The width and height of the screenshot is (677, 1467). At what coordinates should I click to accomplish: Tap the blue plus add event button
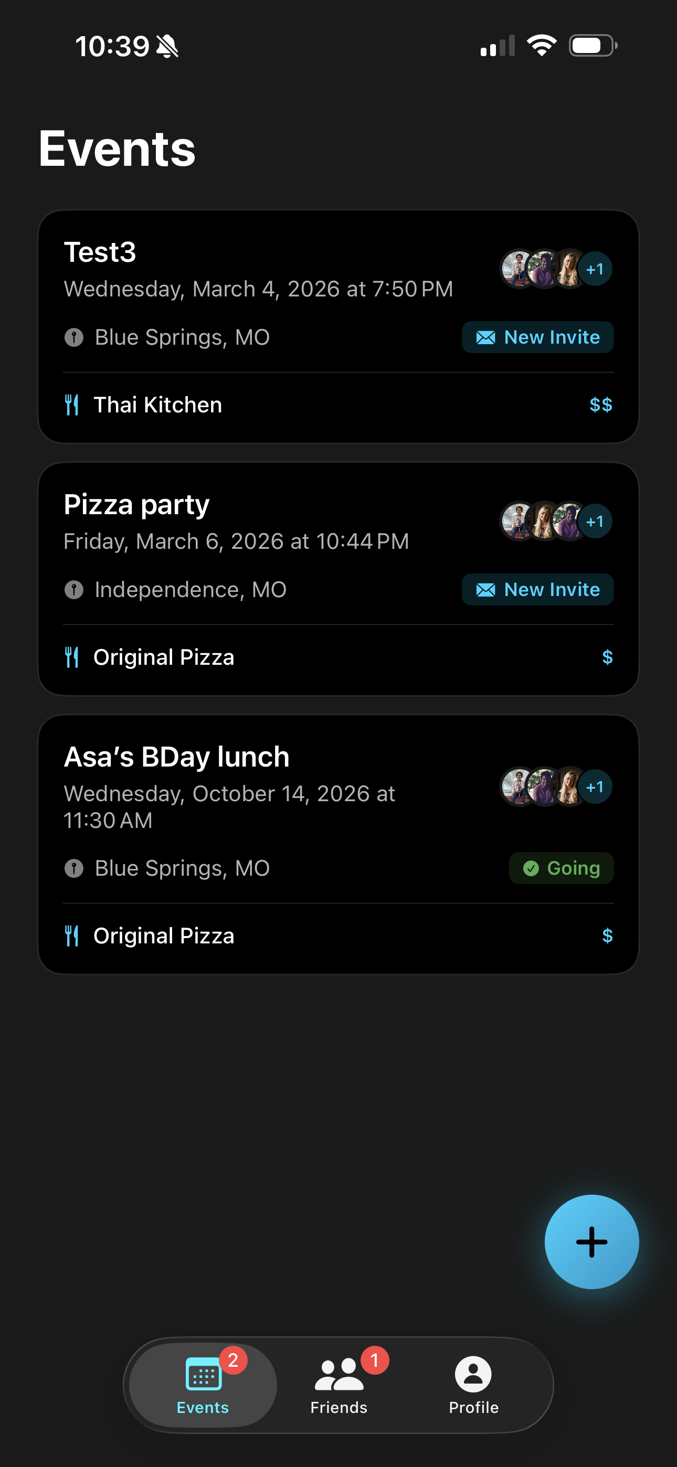tap(591, 1241)
